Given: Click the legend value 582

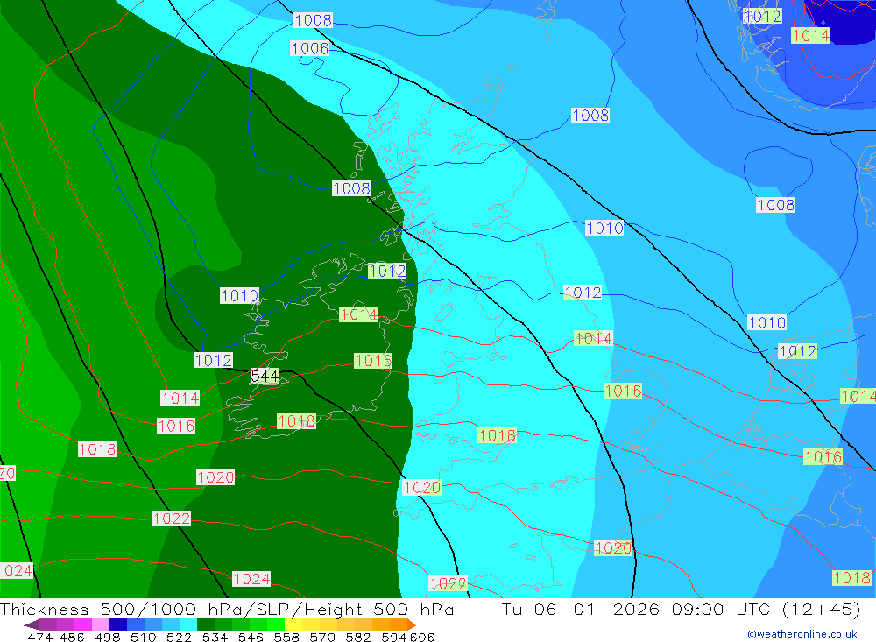Looking at the screenshot, I should click(x=357, y=637).
